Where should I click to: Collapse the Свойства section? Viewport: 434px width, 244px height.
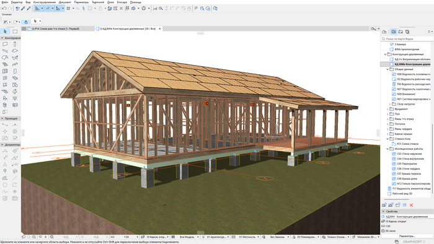[x=383, y=211]
